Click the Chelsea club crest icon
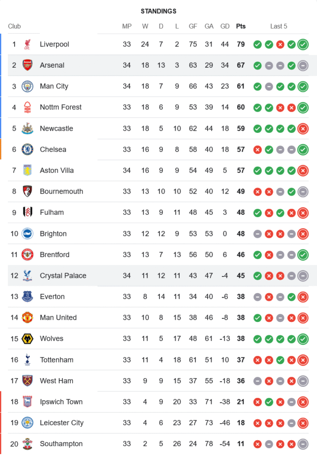Viewport: 317px width, 460px height. click(28, 149)
